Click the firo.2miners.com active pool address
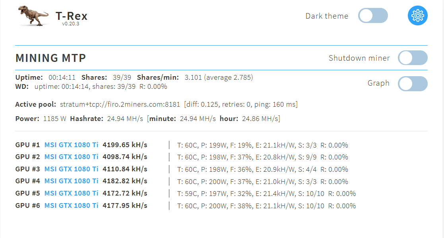The image size is (444, 238). pyautogui.click(x=120, y=104)
